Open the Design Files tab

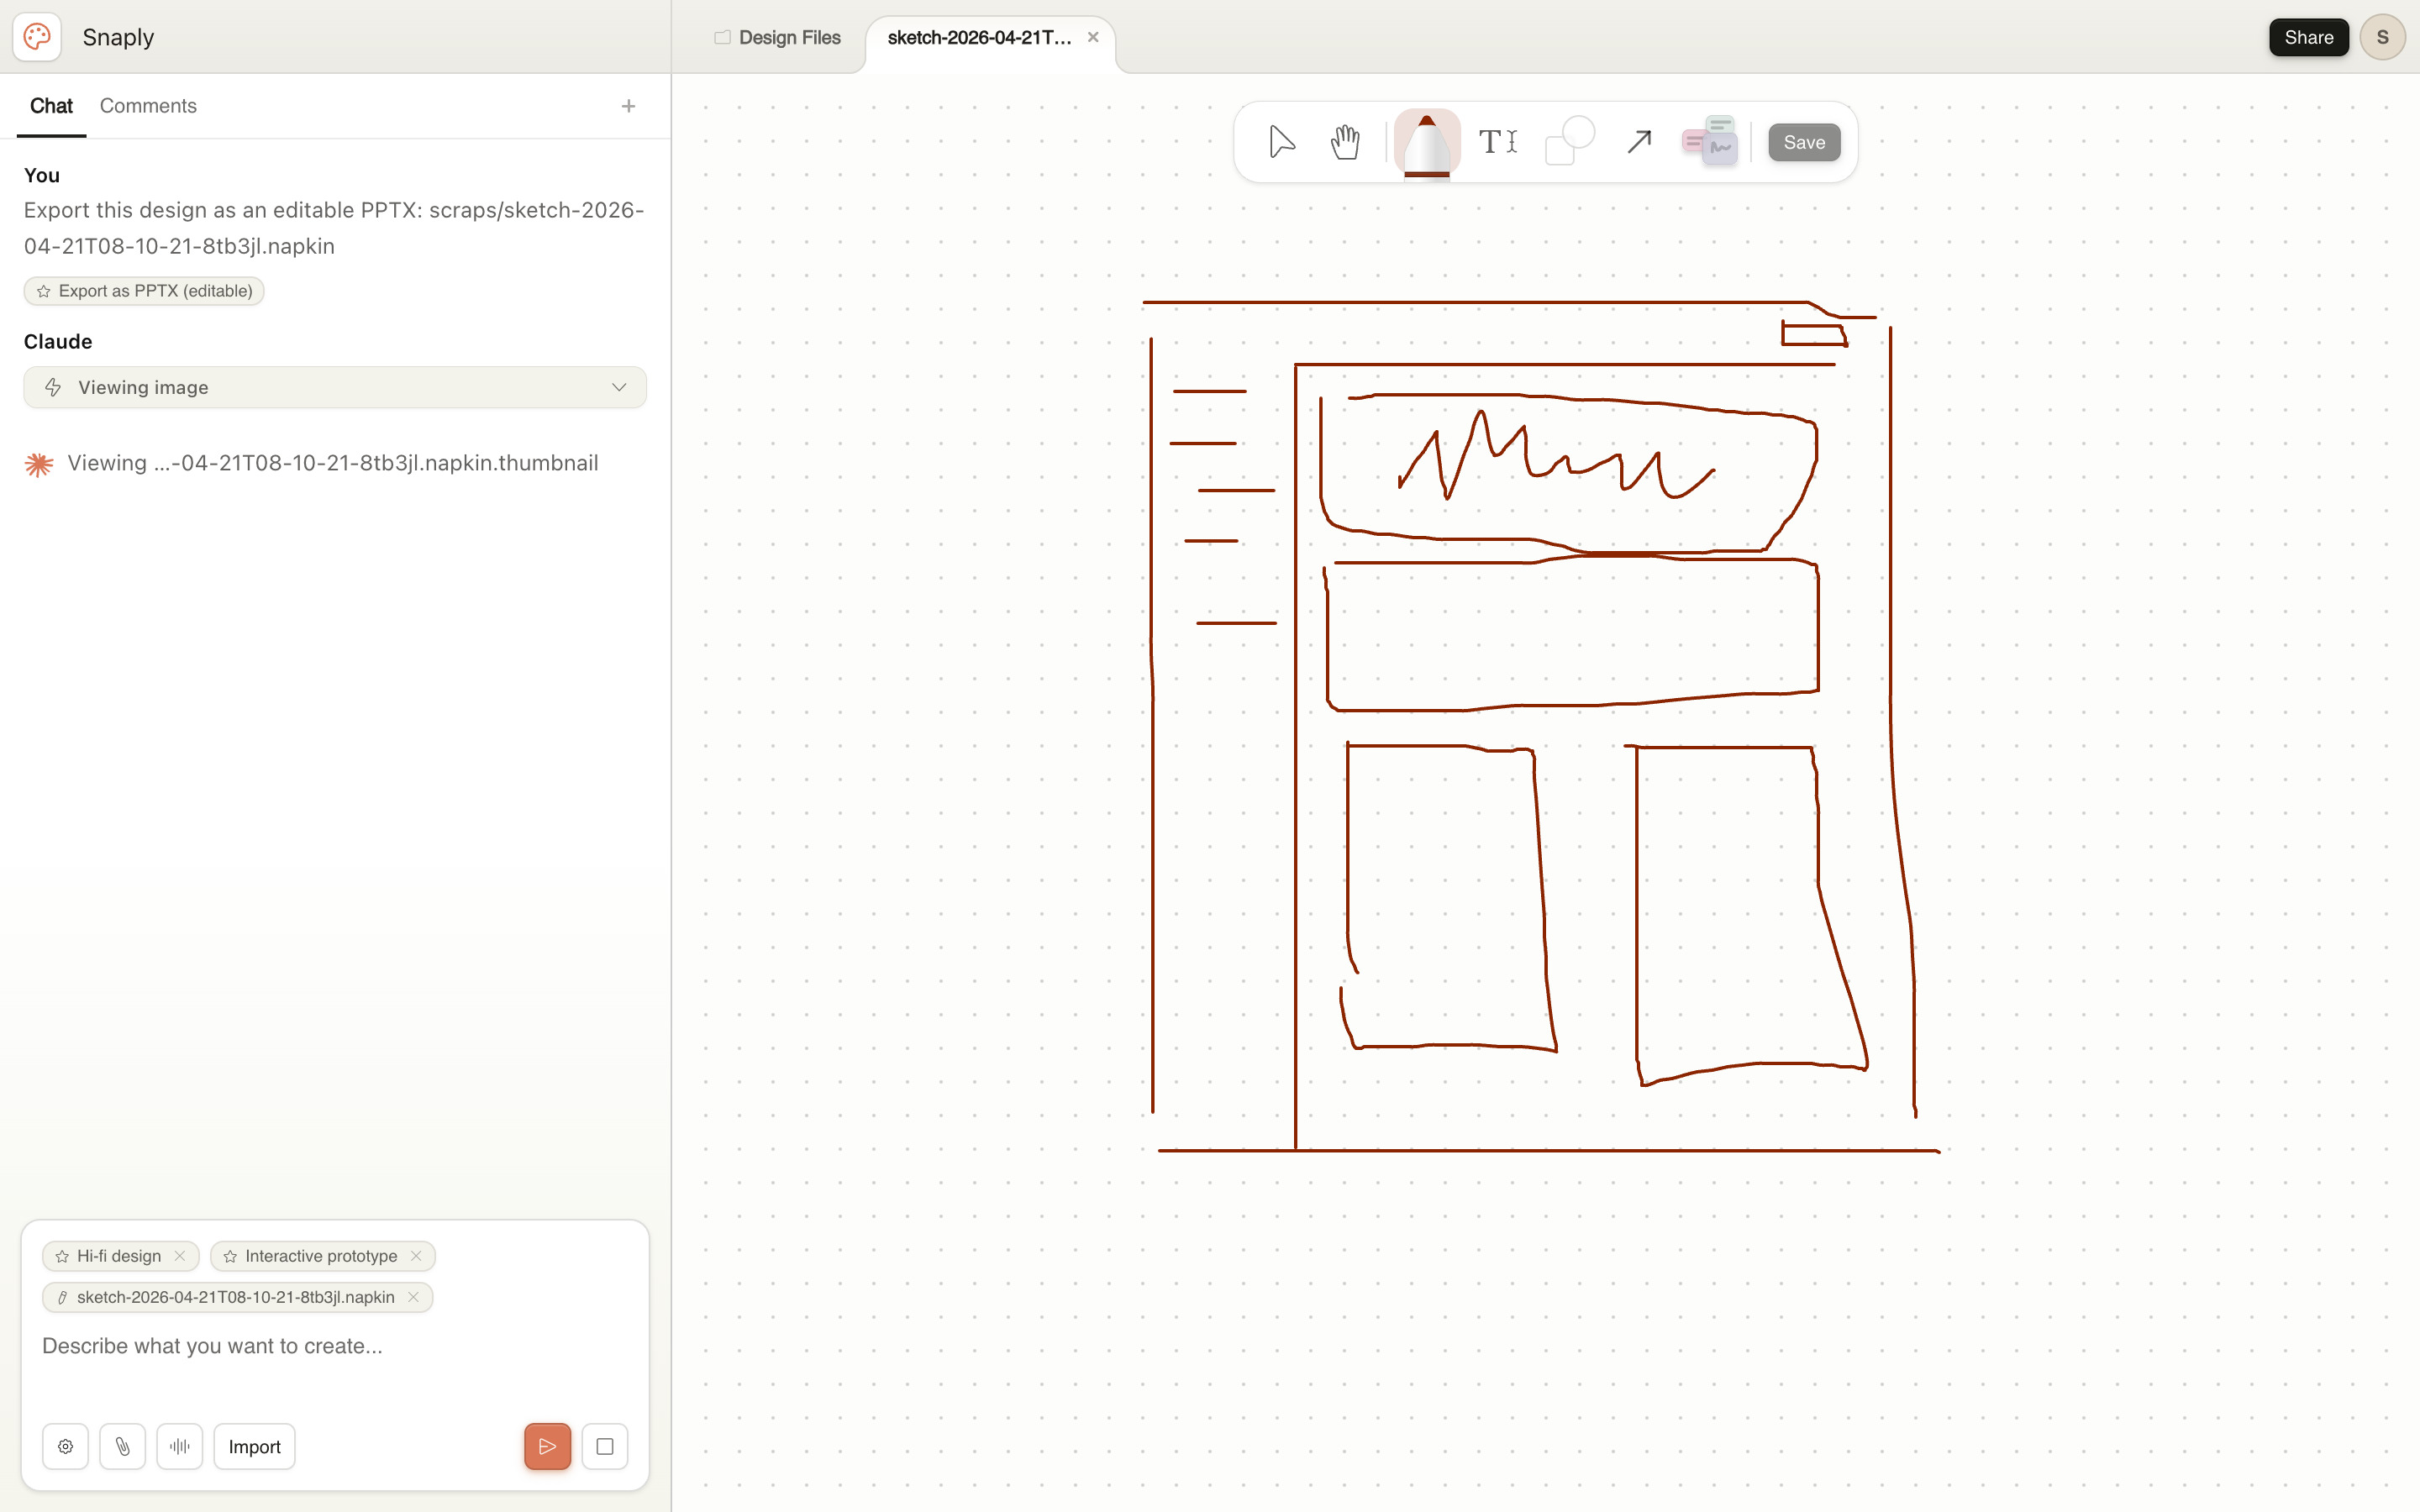coord(778,37)
